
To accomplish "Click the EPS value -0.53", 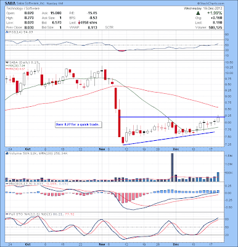I will coord(93,18).
